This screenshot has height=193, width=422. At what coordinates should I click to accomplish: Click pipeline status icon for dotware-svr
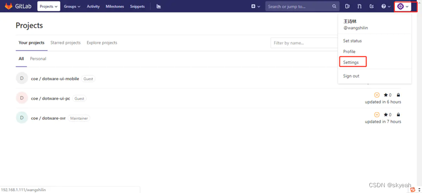377,115
